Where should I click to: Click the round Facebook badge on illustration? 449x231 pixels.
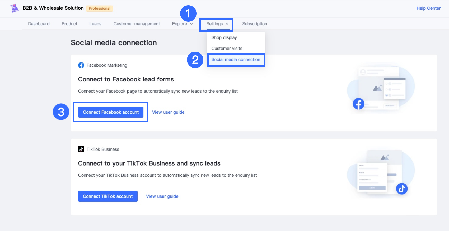(x=358, y=104)
